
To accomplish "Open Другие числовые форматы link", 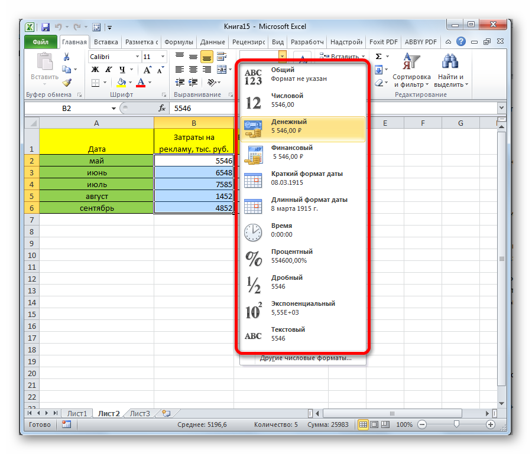I will 305,358.
